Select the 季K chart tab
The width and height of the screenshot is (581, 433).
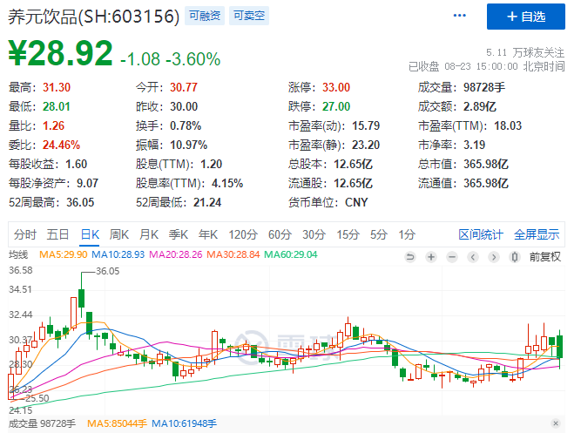(179, 234)
